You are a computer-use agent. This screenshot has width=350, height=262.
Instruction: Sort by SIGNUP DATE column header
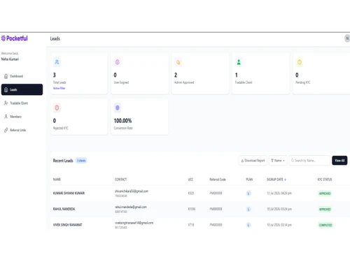276,180
